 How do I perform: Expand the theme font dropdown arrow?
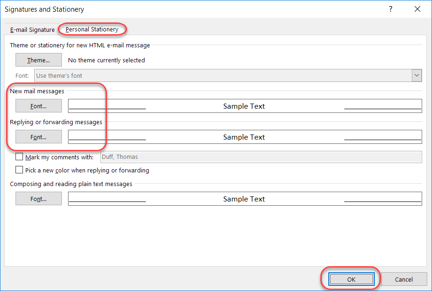tap(417, 75)
